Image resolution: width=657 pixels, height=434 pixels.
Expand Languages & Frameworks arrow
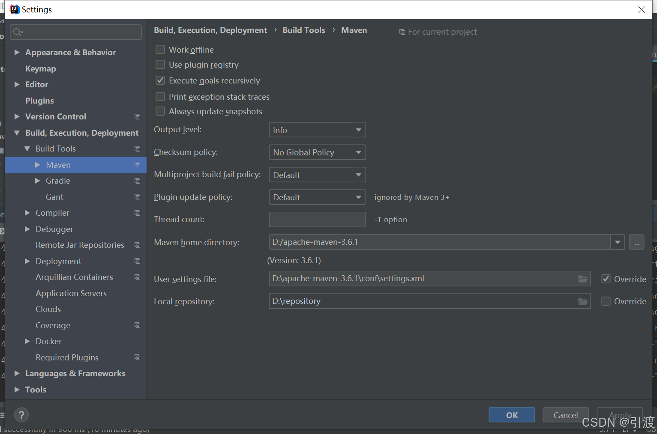point(17,373)
